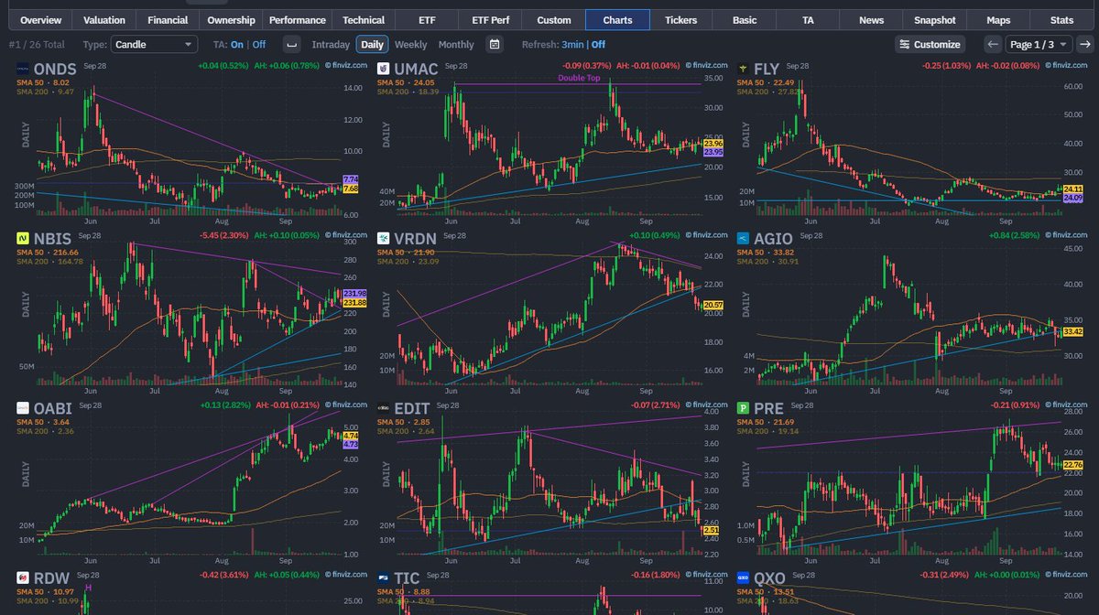Open the chart Type Candle dropdown

click(x=154, y=44)
